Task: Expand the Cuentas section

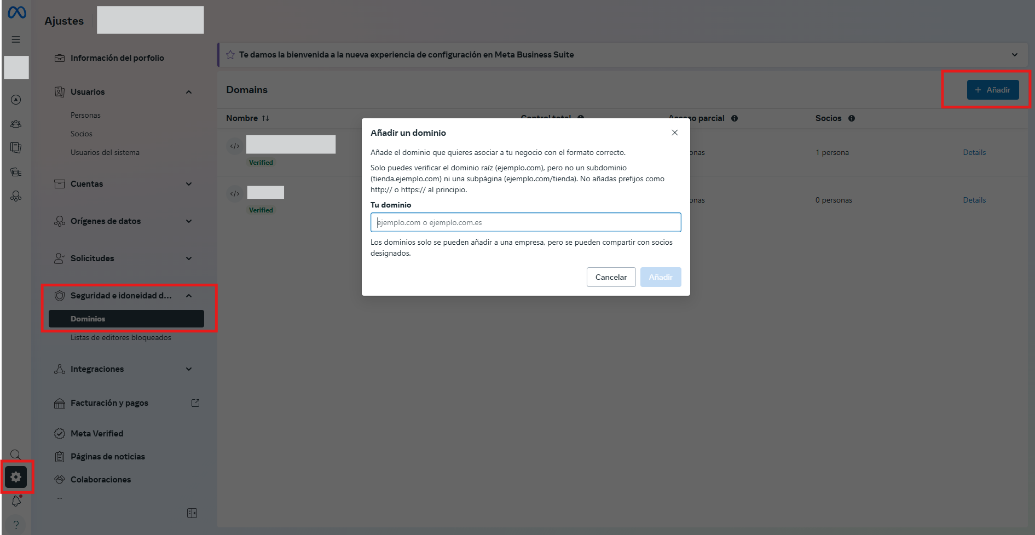Action: point(189,184)
